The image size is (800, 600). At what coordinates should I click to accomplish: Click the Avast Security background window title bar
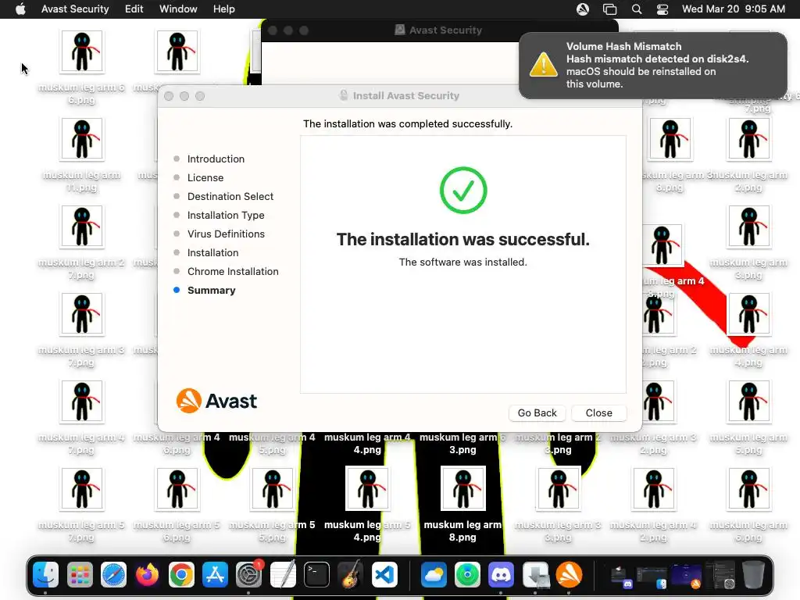point(439,30)
